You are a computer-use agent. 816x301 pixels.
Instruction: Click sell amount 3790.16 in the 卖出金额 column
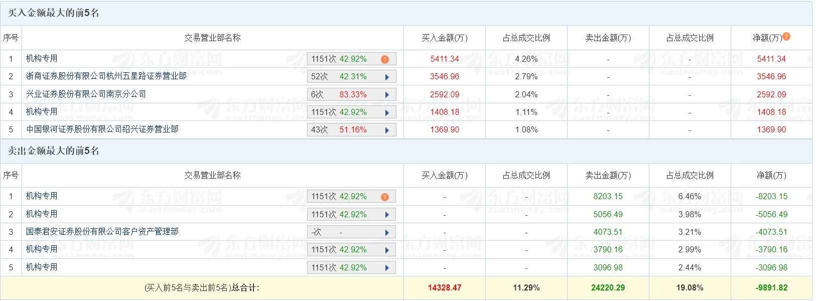click(608, 250)
